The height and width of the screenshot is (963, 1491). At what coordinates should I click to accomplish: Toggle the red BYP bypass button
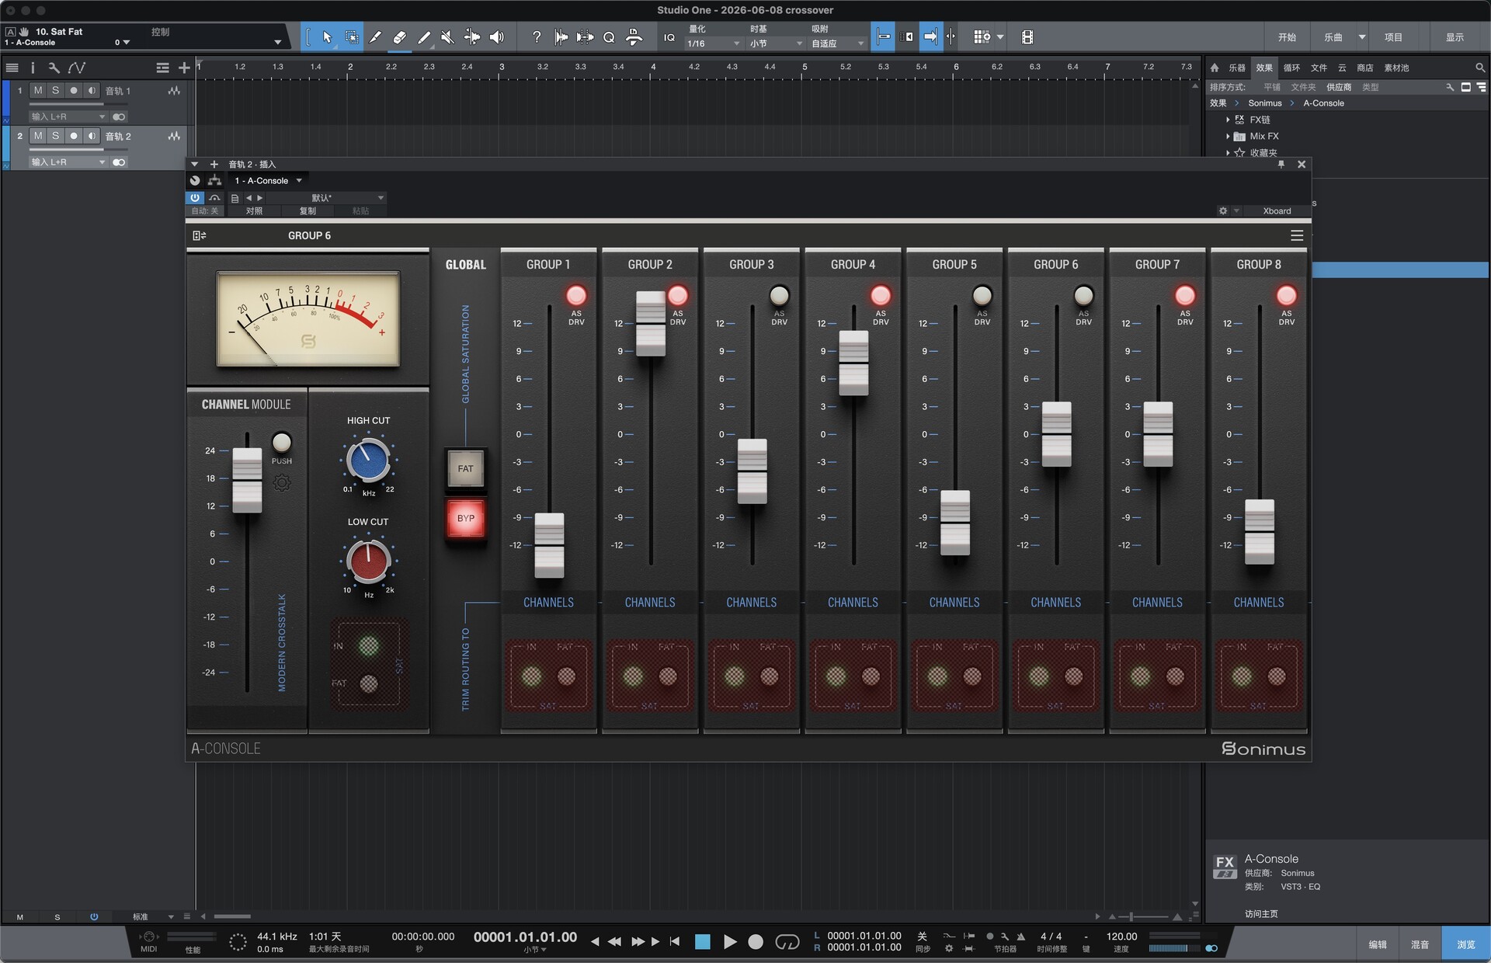[x=465, y=518]
